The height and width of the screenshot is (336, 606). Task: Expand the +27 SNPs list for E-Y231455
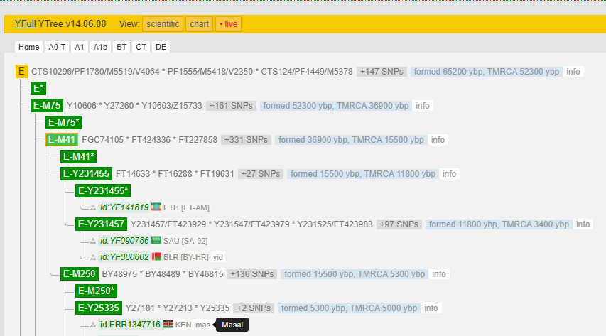pyautogui.click(x=261, y=174)
